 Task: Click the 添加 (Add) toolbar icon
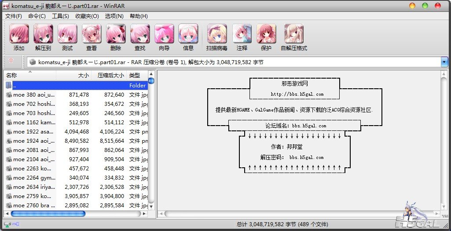[19, 34]
